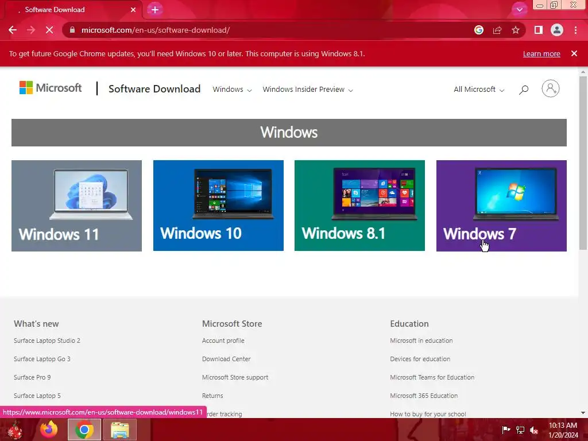The image size is (588, 441).
Task: Open Returns link
Action: 212,396
